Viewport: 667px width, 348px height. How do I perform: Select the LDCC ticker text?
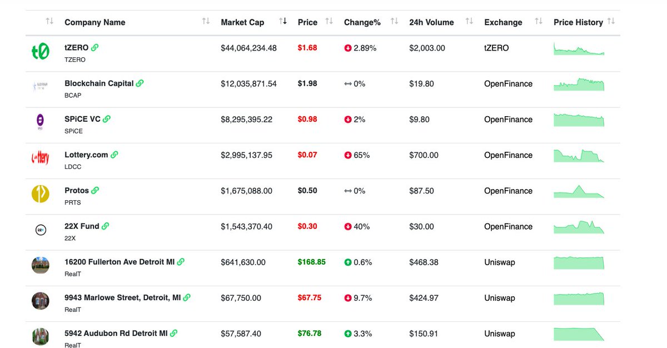point(73,167)
